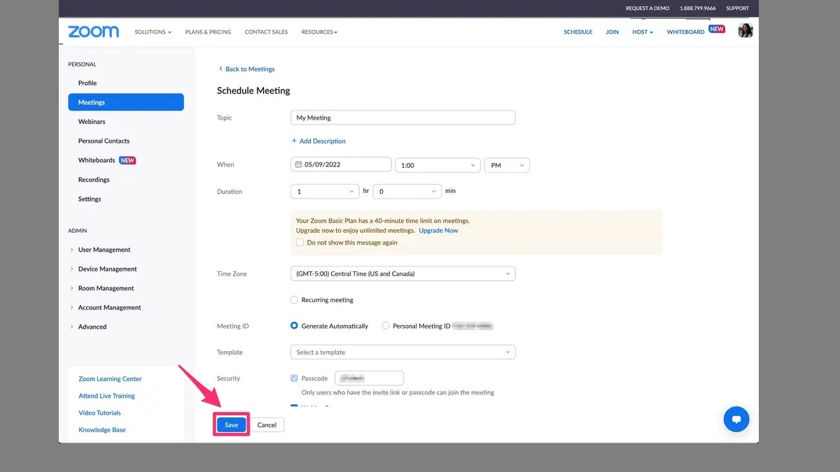Open the AM/PM selector dropdown

507,166
